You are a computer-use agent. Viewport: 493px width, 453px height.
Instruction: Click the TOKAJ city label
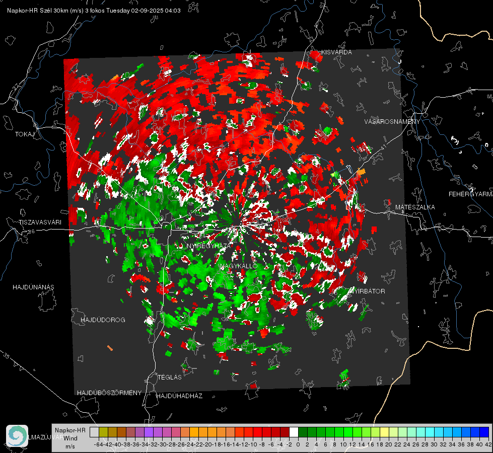tap(25, 134)
